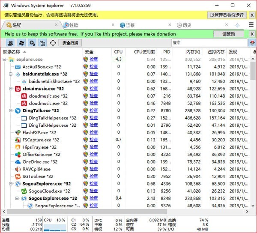Sort by the CPU使用率 column header
This screenshot has height=233, width=257.
pyautogui.click(x=144, y=51)
